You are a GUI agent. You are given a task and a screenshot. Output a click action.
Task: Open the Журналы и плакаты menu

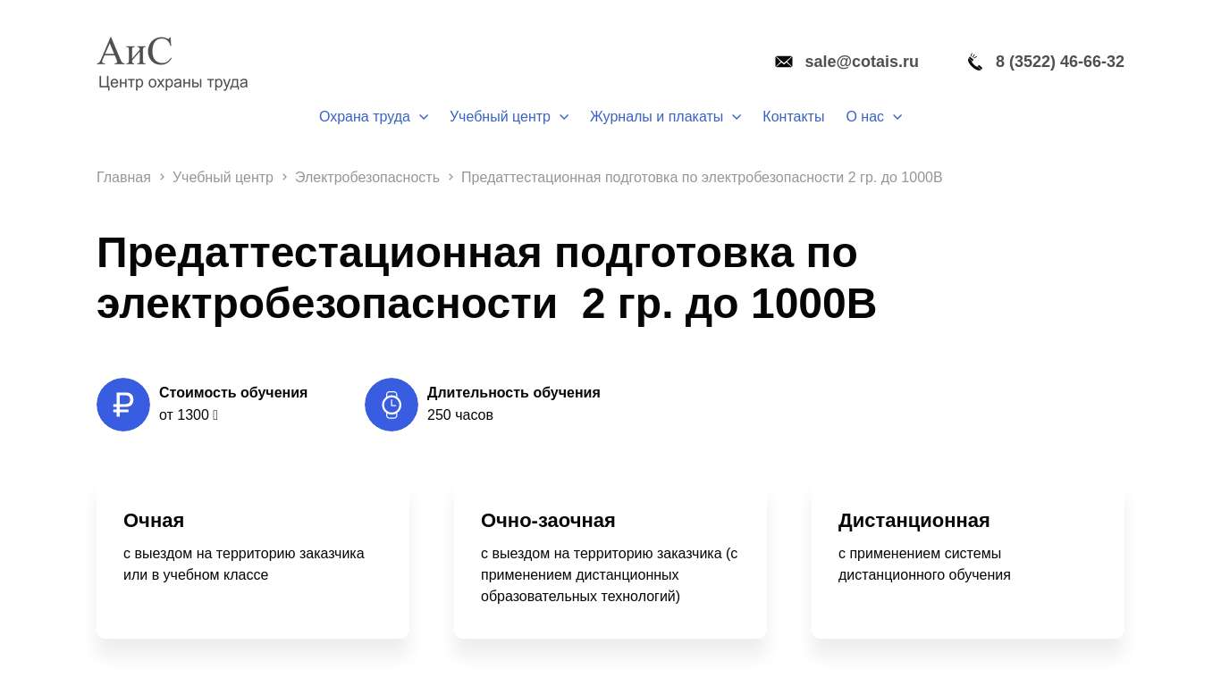tap(656, 117)
